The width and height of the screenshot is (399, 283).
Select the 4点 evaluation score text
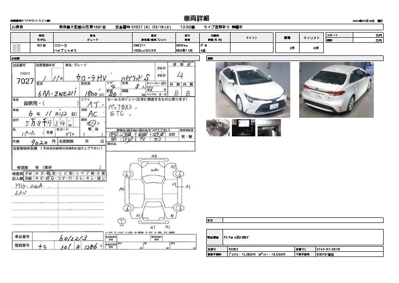pos(203,50)
